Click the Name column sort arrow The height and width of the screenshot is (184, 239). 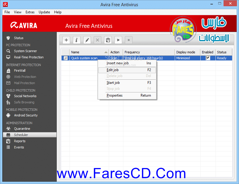pos(106,52)
